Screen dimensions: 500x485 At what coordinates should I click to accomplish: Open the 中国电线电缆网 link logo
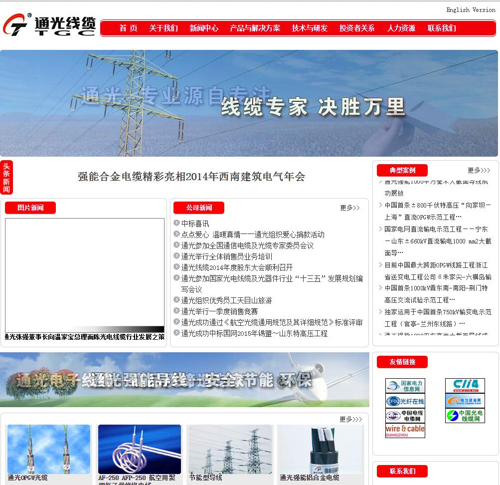point(405,416)
